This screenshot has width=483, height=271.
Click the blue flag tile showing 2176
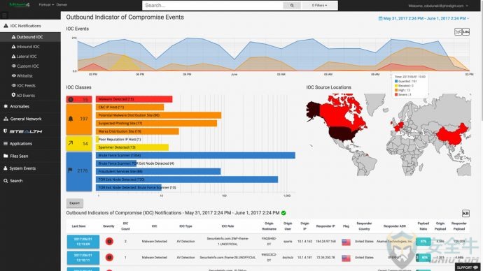[79, 171]
